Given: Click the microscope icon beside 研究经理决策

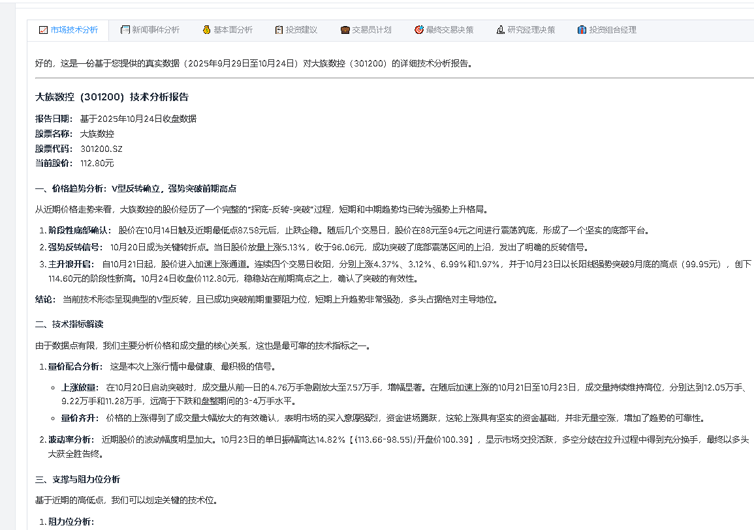Looking at the screenshot, I should pyautogui.click(x=501, y=30).
